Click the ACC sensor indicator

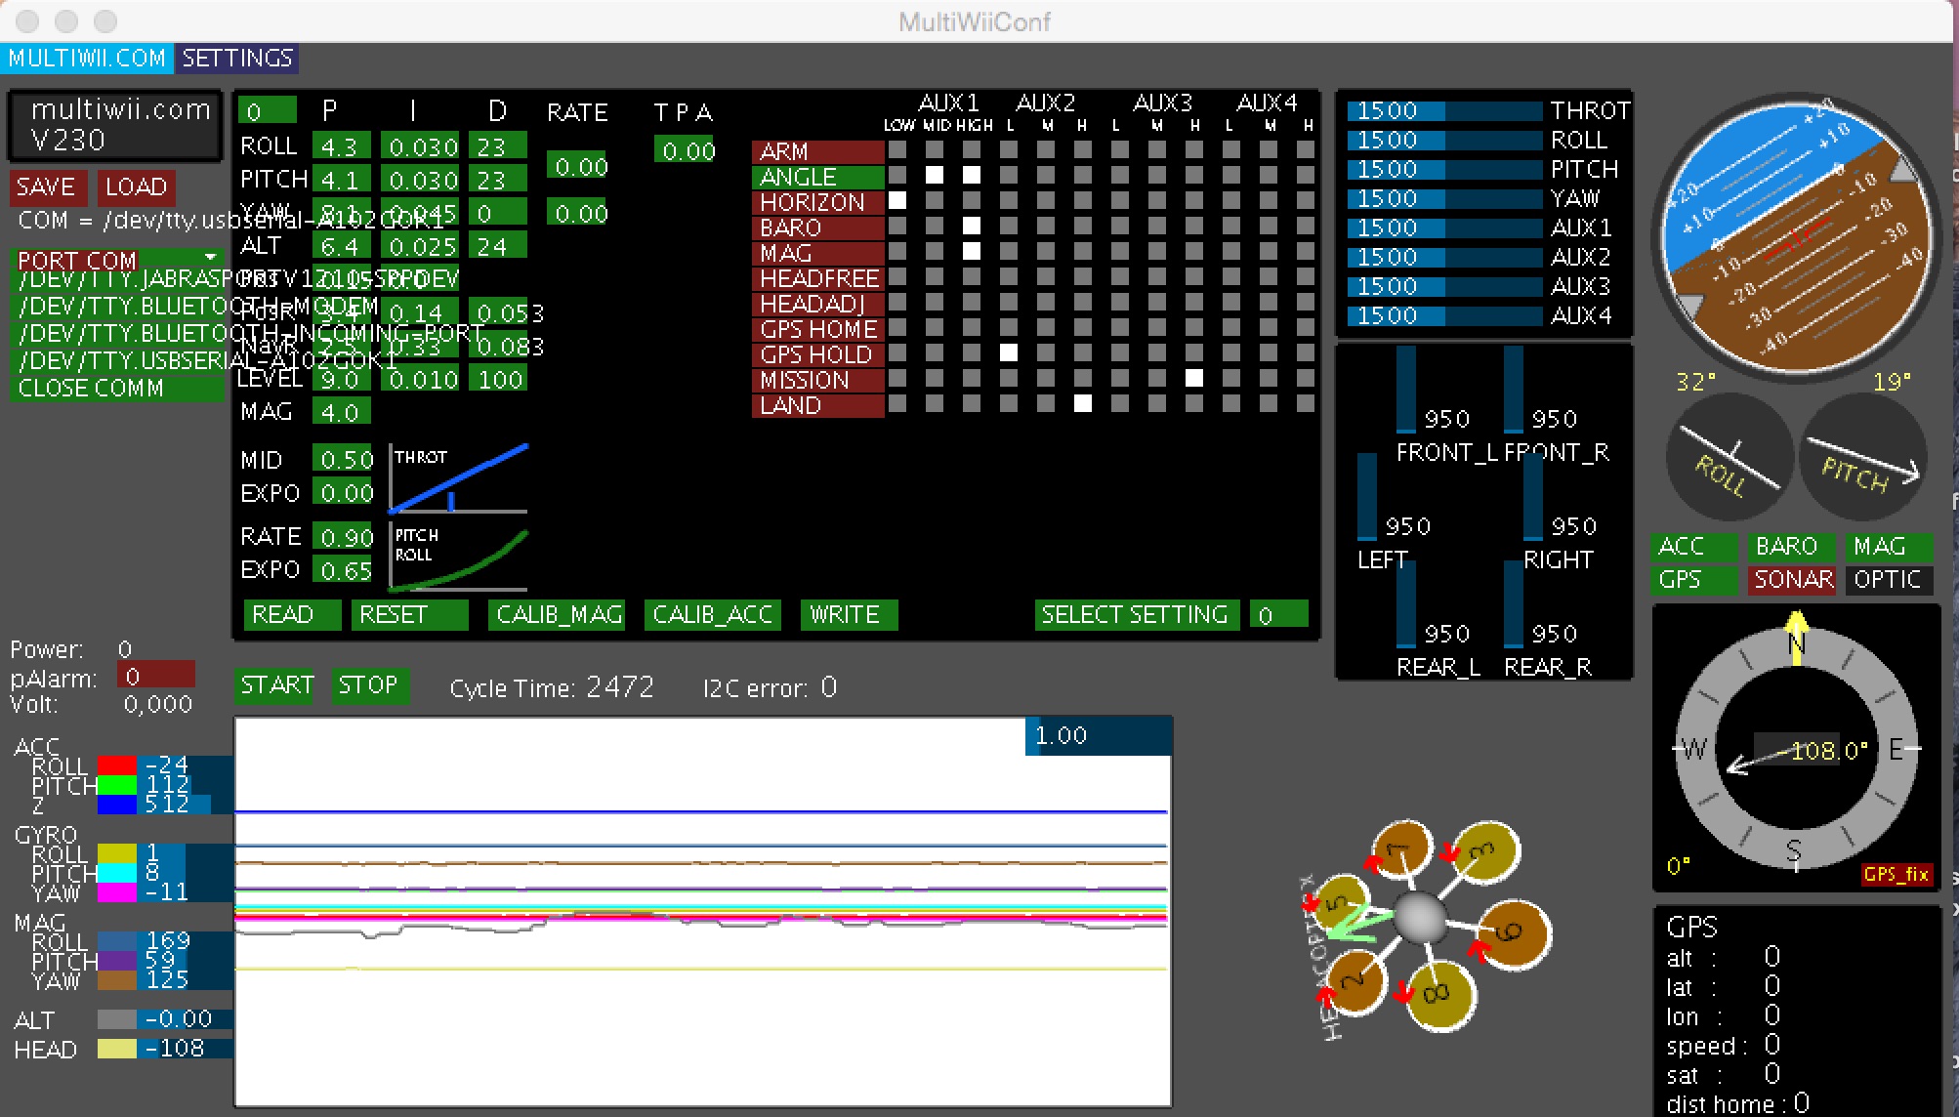(1694, 546)
